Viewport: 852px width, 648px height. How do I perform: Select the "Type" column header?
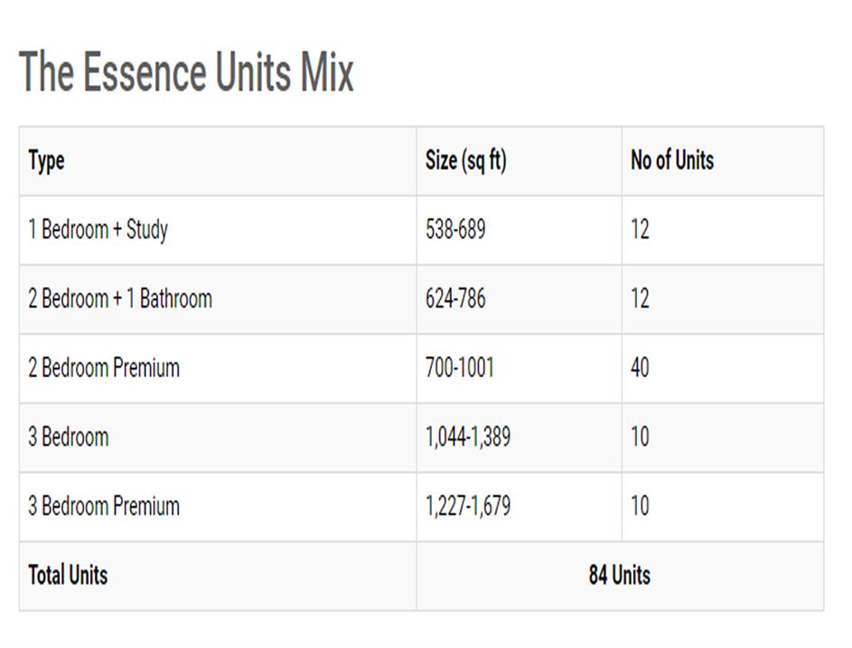[47, 161]
